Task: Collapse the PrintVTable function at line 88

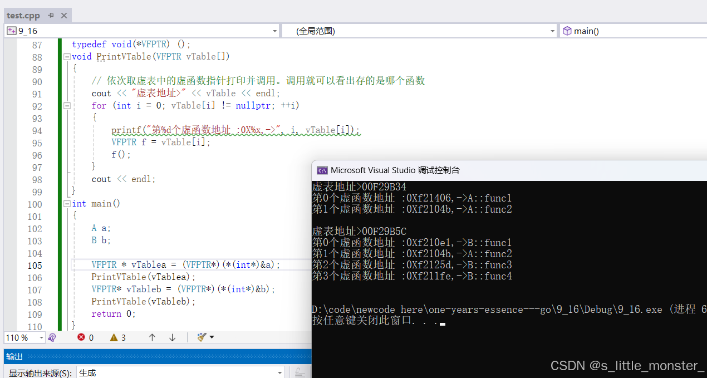Action: pos(67,57)
